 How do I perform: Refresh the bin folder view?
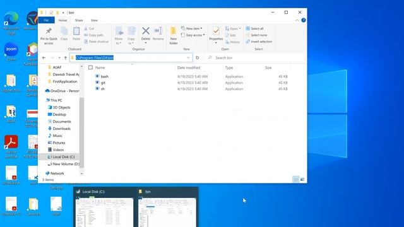click(198, 57)
